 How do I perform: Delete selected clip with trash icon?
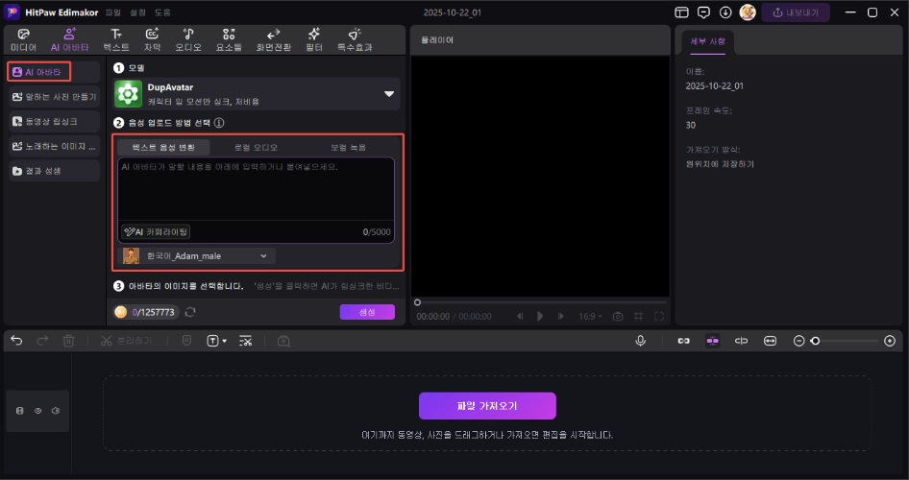[68, 341]
